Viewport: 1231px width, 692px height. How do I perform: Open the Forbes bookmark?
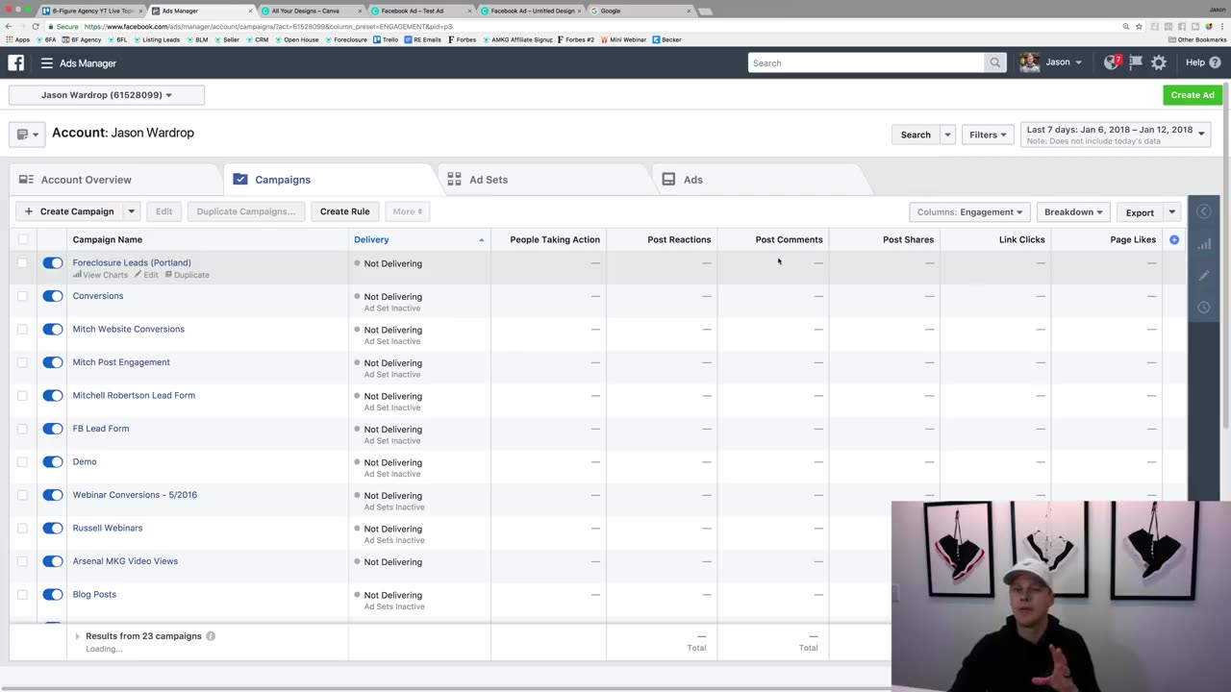(x=463, y=39)
